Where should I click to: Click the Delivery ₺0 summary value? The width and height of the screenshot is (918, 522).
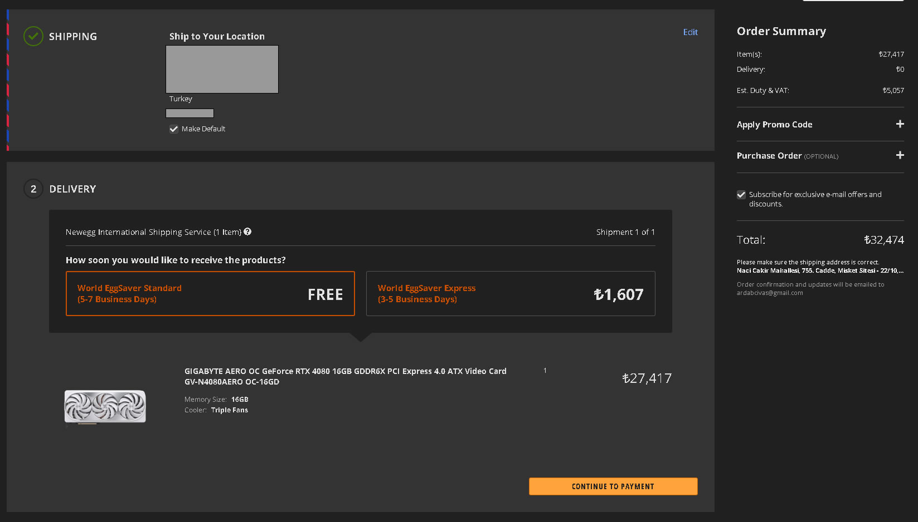pos(900,69)
